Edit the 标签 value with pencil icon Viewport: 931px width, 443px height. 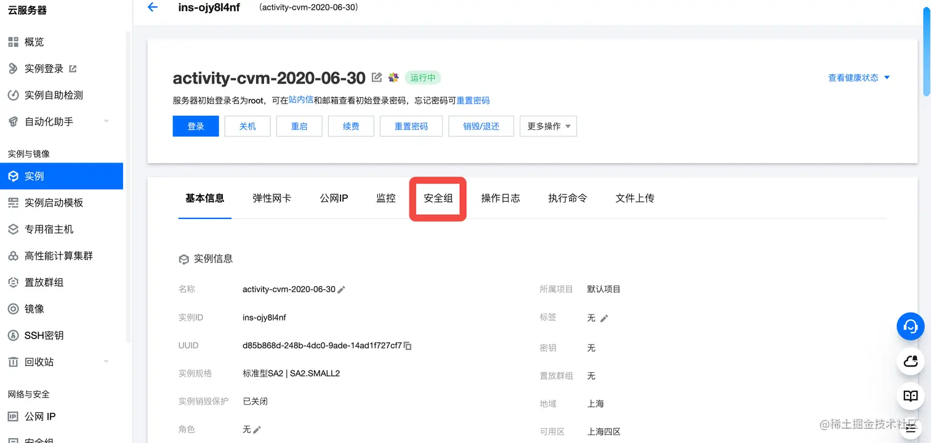tap(605, 318)
